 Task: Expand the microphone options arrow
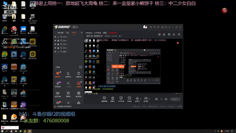[x=141, y=99]
